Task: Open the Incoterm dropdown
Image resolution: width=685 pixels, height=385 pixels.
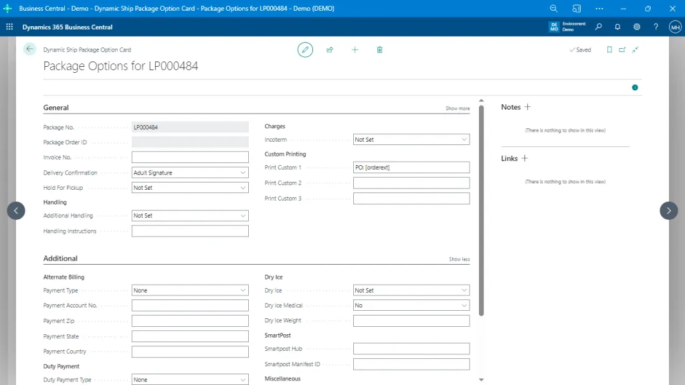Action: pos(464,139)
